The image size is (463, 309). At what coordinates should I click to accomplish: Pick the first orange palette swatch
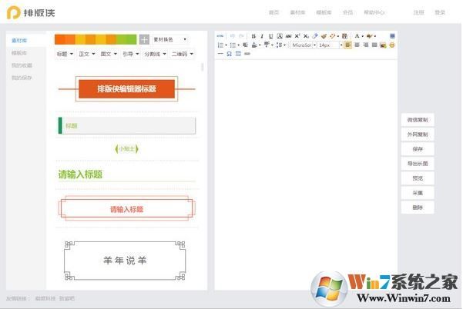[x=59, y=39]
